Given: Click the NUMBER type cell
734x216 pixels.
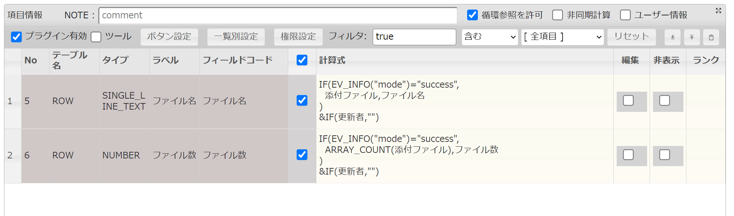Looking at the screenshot, I should (x=124, y=156).
